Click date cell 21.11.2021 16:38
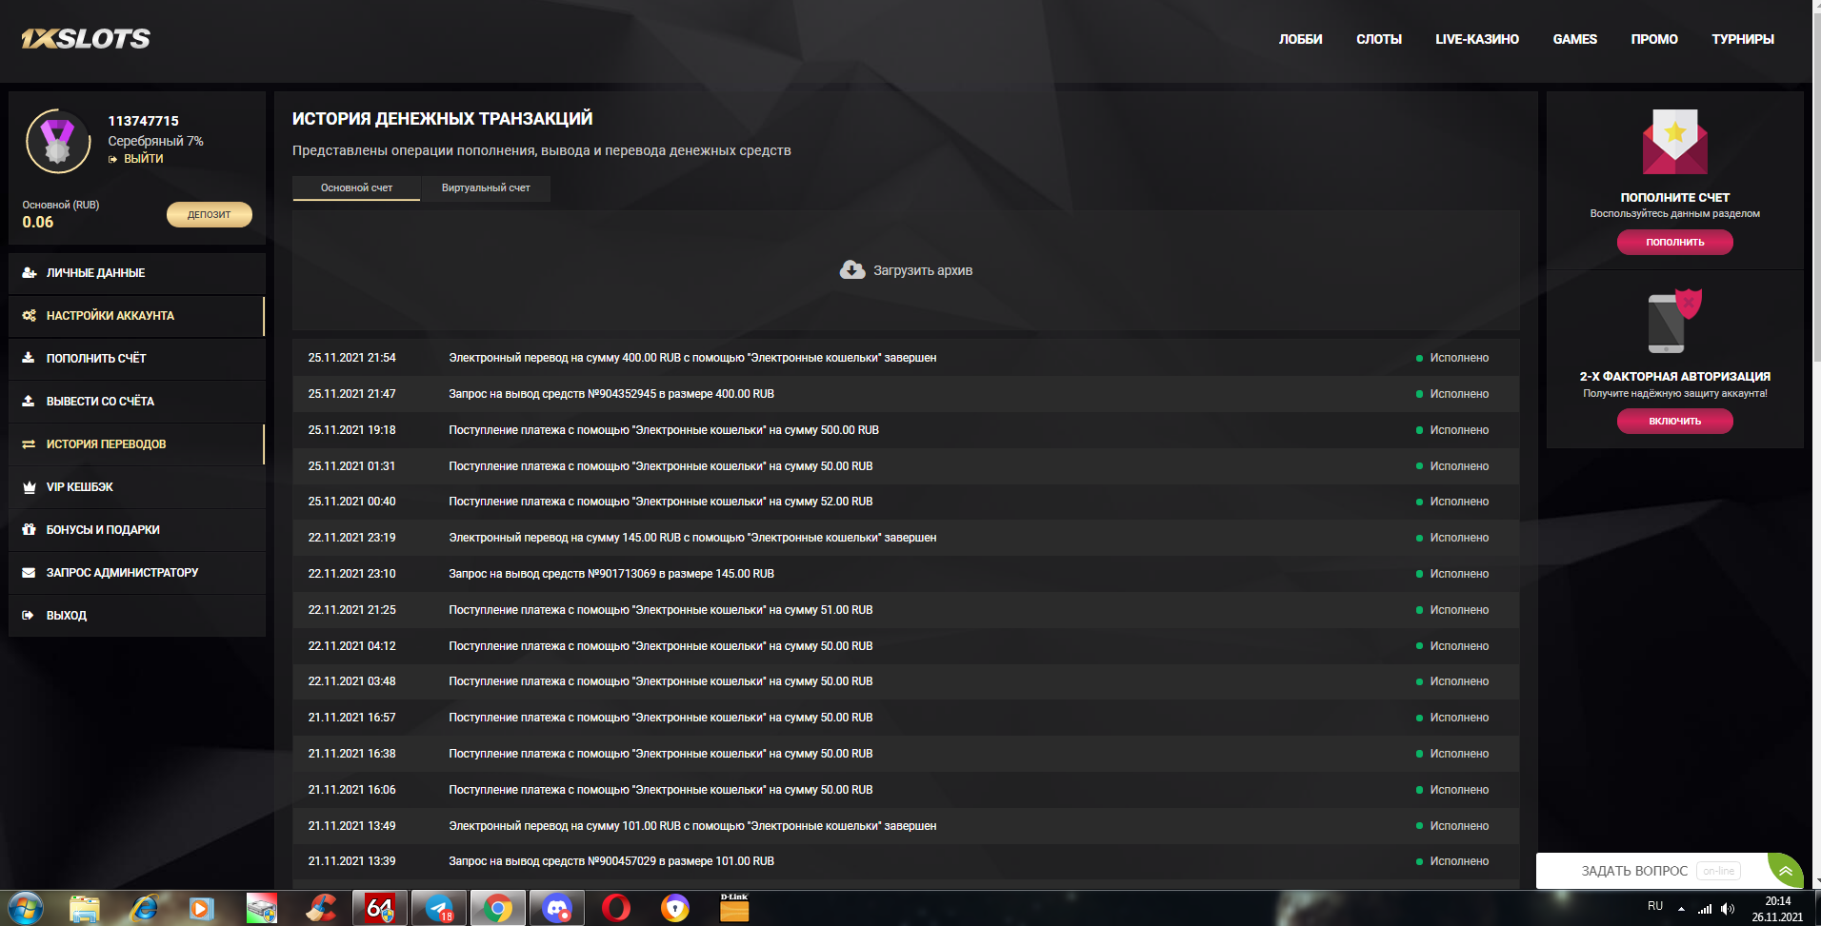Image resolution: width=1821 pixels, height=926 pixels. 351,754
